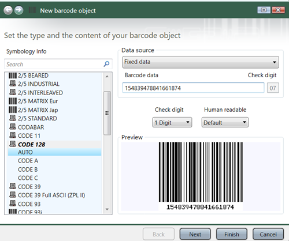
Task: Click the barcode icon next to 2/5 MATRIX Eur
Action: (13, 101)
